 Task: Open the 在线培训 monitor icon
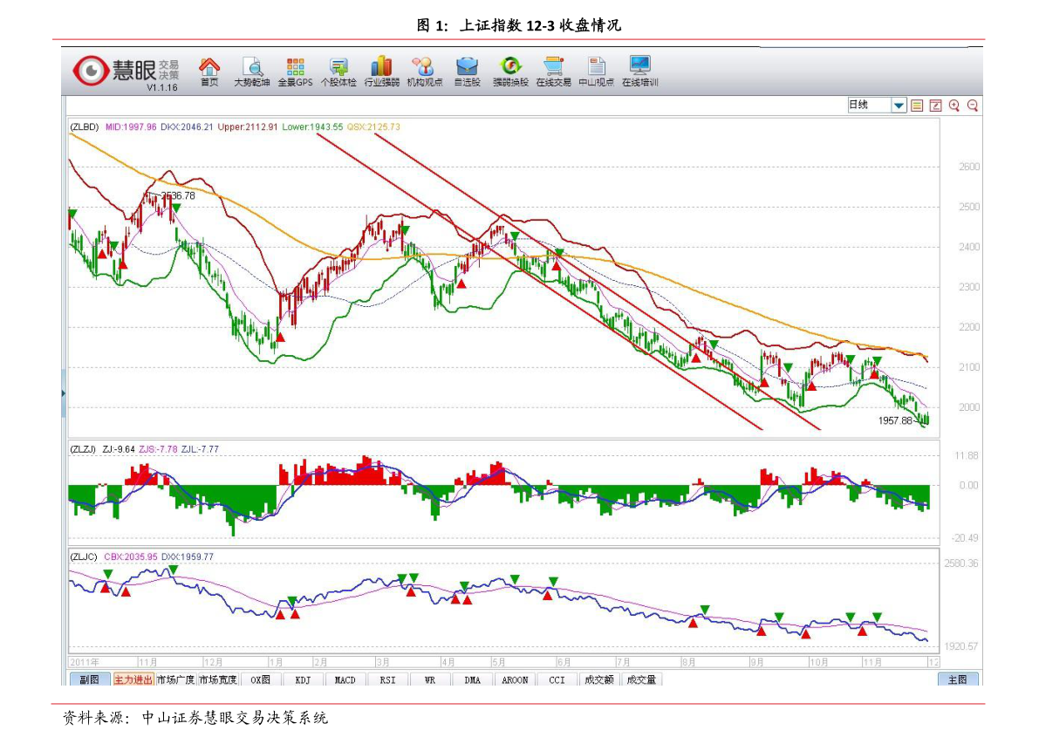[639, 68]
